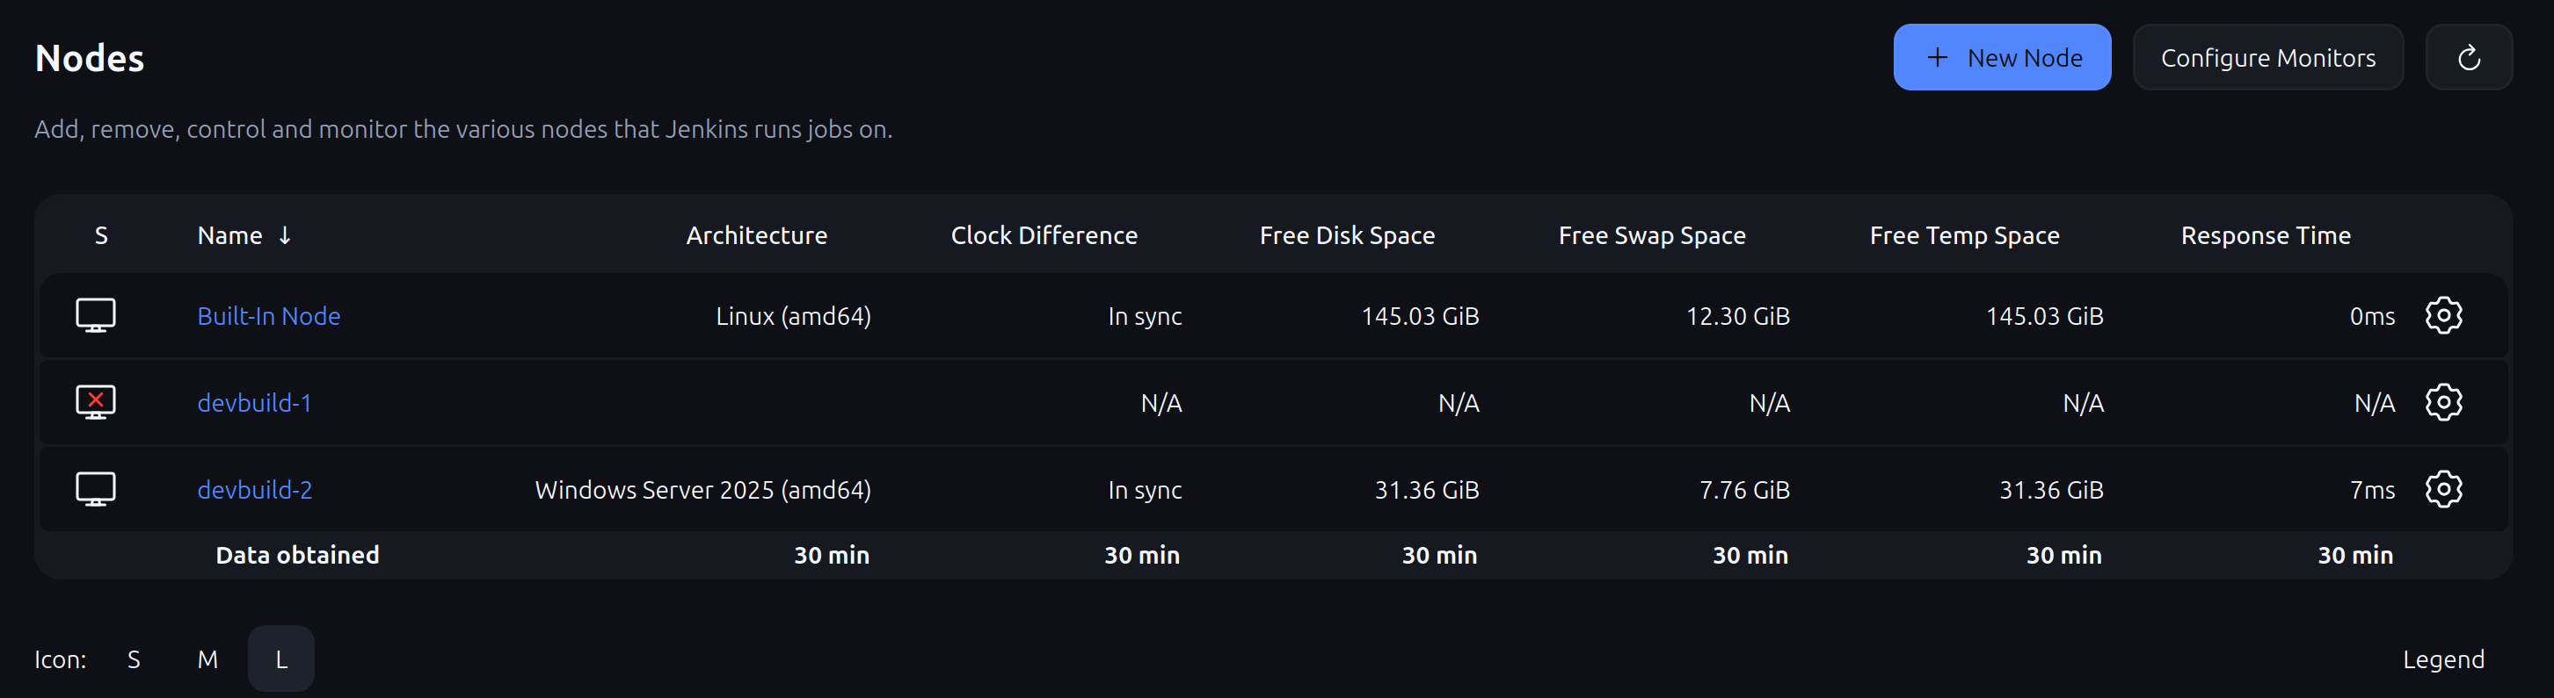Open settings gear for devbuild-2

(2443, 489)
